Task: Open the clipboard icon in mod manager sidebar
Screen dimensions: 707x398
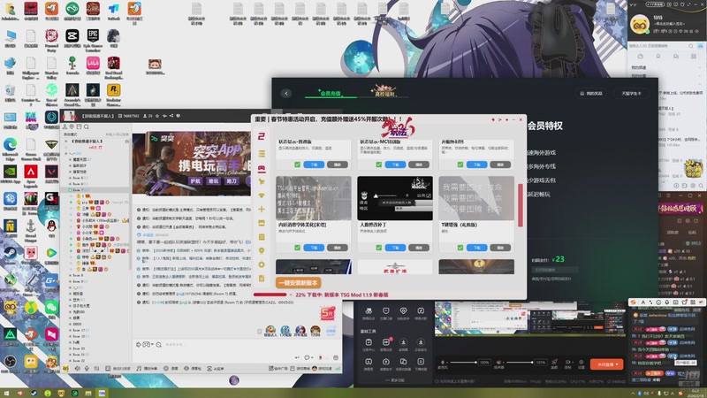Action: (262, 237)
